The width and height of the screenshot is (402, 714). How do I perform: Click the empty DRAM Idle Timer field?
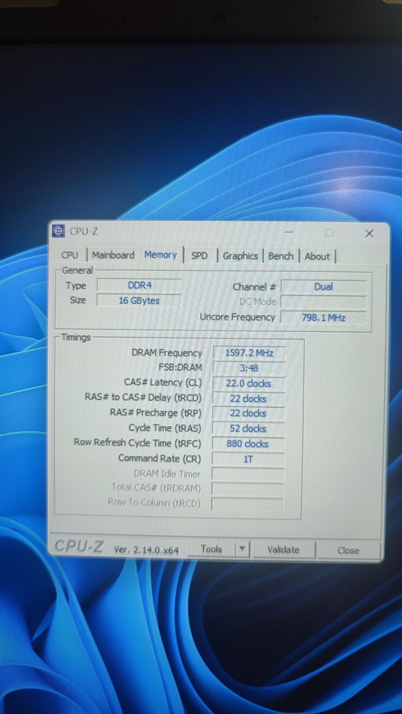[247, 474]
